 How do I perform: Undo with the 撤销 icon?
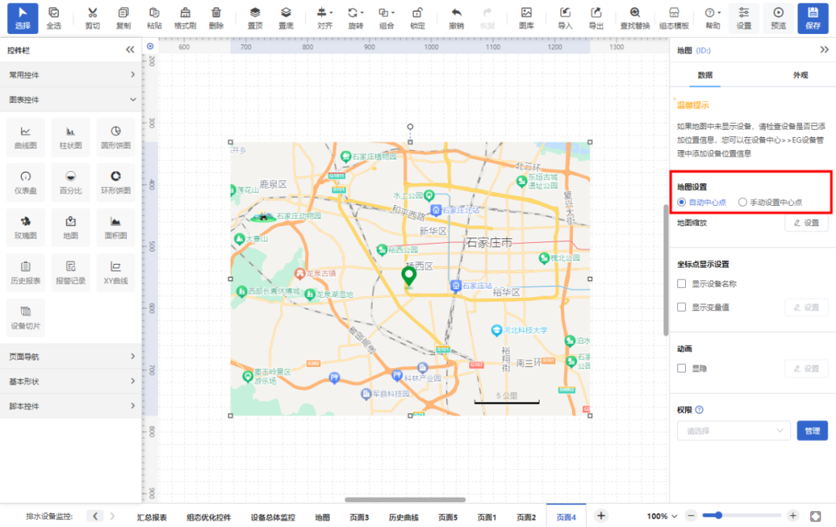click(456, 18)
